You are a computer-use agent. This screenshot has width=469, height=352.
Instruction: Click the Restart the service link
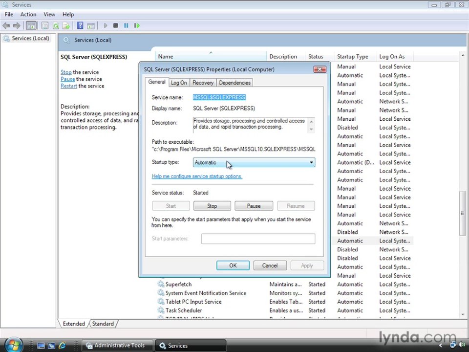pyautogui.click(x=69, y=86)
